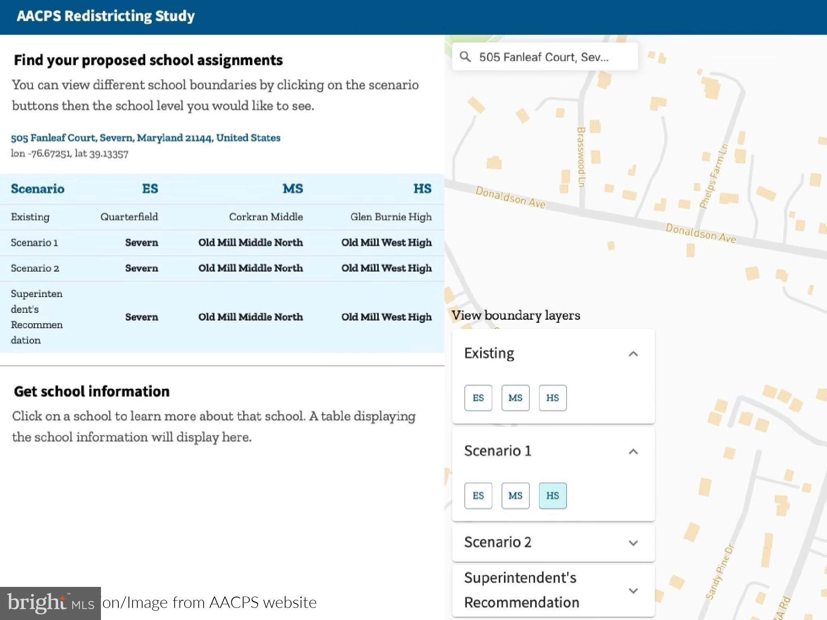Click Quarterfield elementary school entry
The image size is (827, 620).
(129, 217)
